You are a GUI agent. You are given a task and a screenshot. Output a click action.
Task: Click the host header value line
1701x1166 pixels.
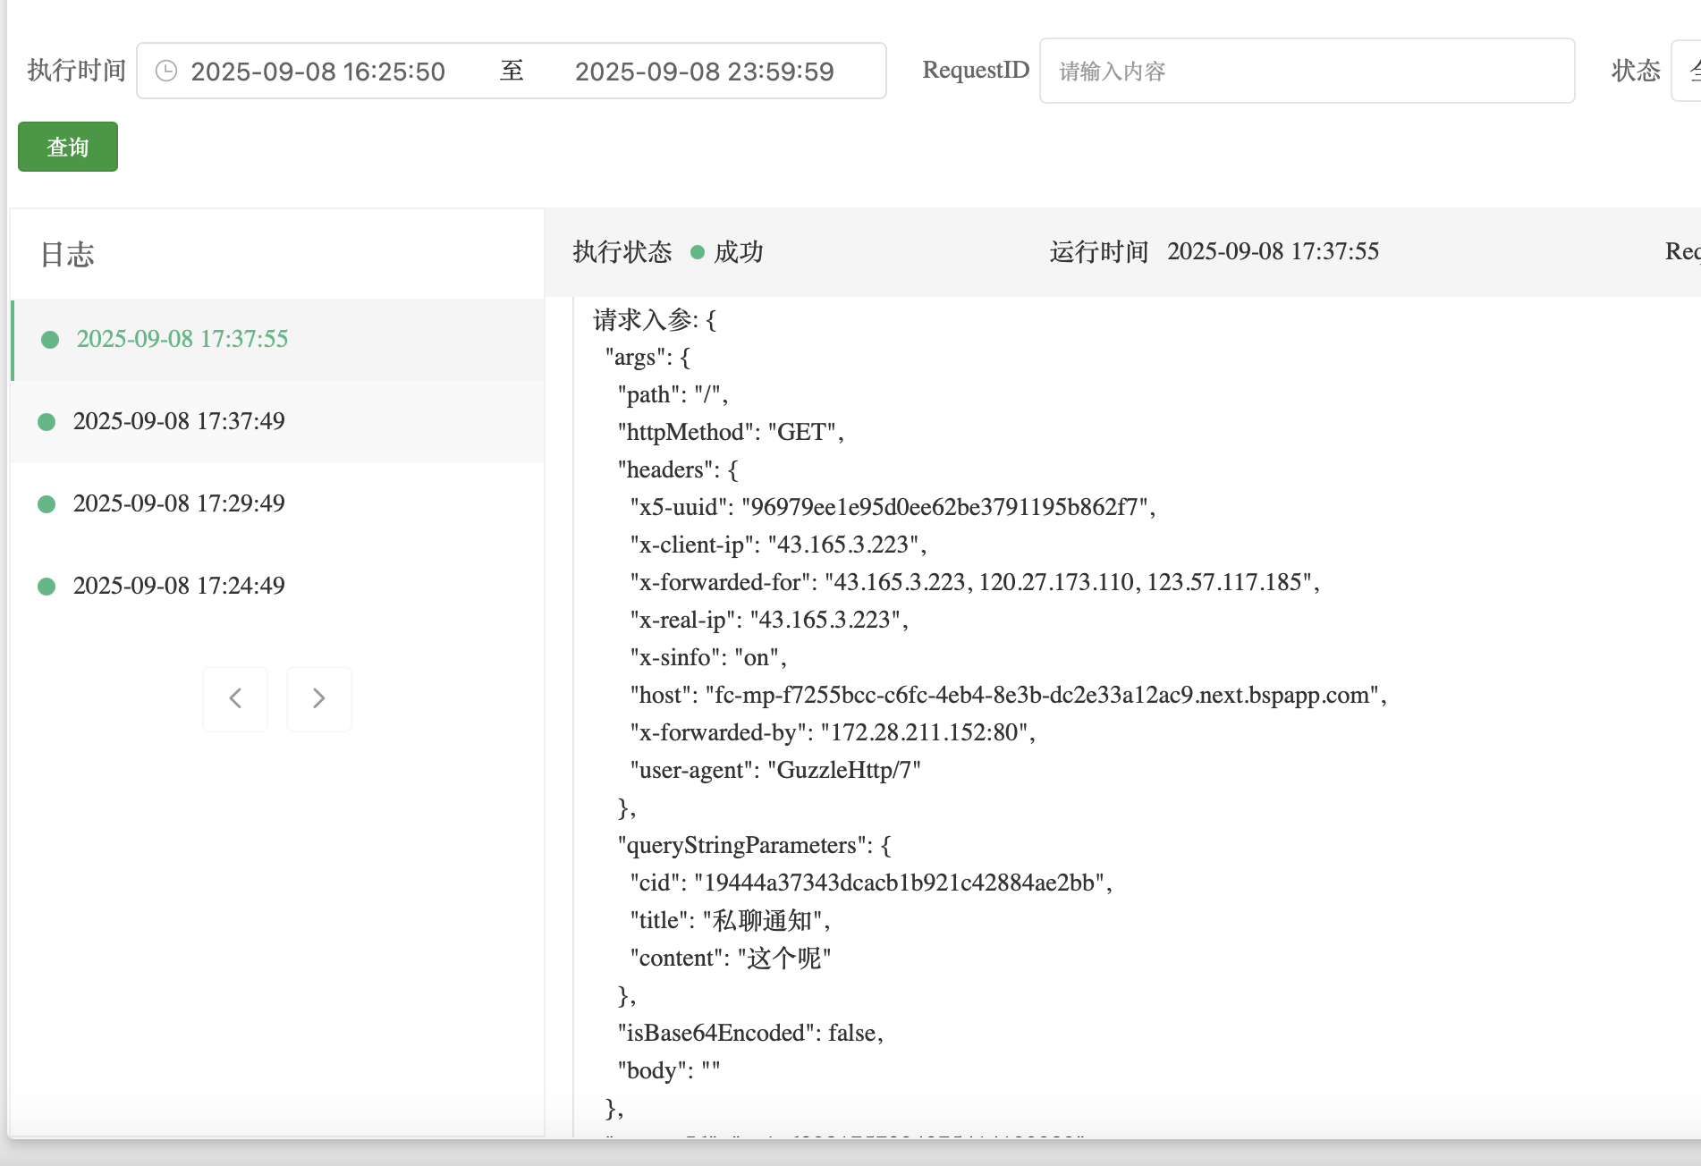(x=1007, y=695)
